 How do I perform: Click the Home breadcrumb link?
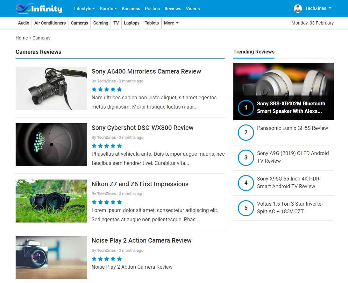[x=22, y=38]
